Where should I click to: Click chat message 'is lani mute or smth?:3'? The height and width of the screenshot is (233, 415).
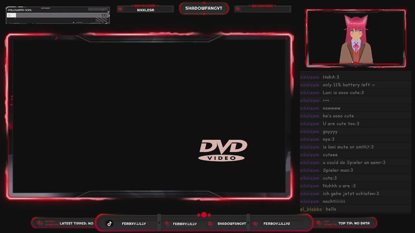(x=348, y=147)
